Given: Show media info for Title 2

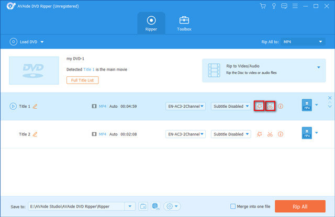Looking at the screenshot, I should (x=281, y=134).
